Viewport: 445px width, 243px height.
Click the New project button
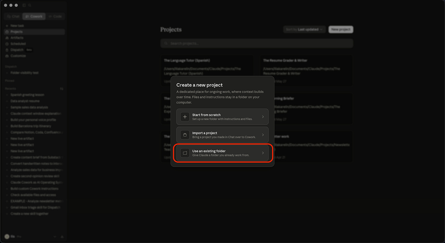pyautogui.click(x=341, y=29)
